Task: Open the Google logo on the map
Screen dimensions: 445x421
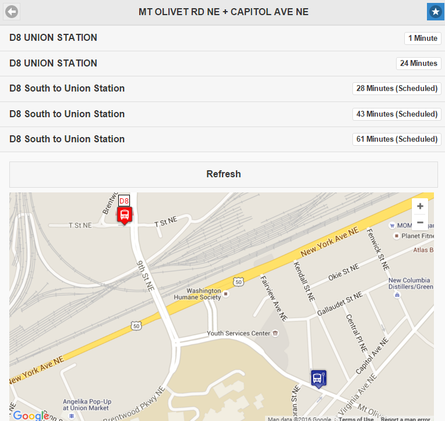Action: [x=31, y=415]
